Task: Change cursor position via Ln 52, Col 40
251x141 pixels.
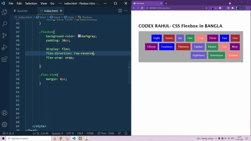Action: (40, 133)
